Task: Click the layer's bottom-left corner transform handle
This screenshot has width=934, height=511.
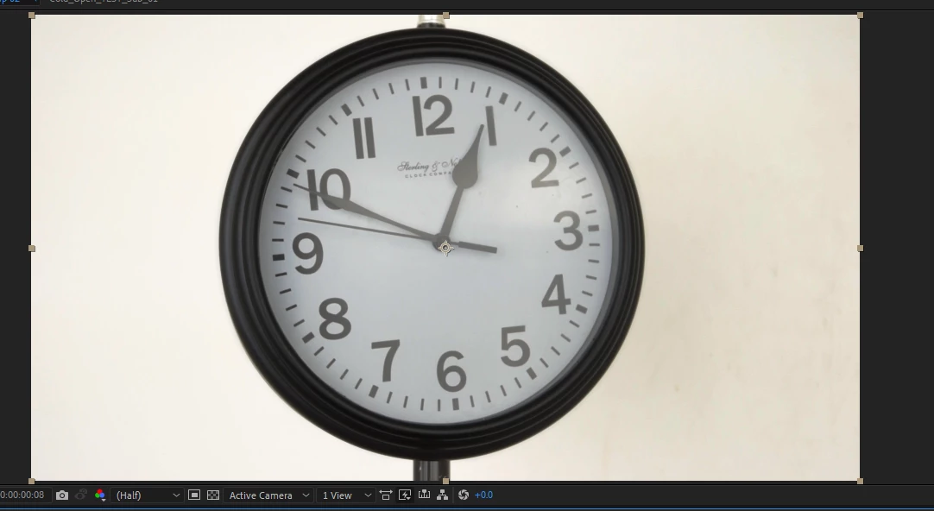Action: coord(32,481)
